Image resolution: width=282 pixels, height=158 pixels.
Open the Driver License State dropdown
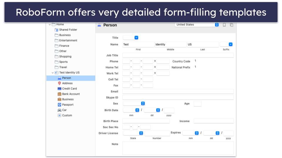(133, 133)
